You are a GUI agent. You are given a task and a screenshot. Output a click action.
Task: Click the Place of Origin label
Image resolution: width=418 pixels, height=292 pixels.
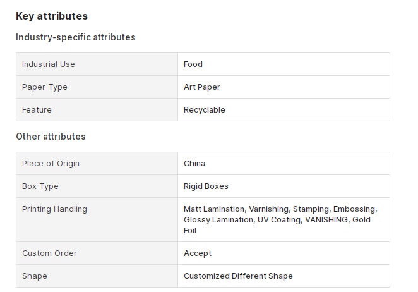(x=51, y=164)
